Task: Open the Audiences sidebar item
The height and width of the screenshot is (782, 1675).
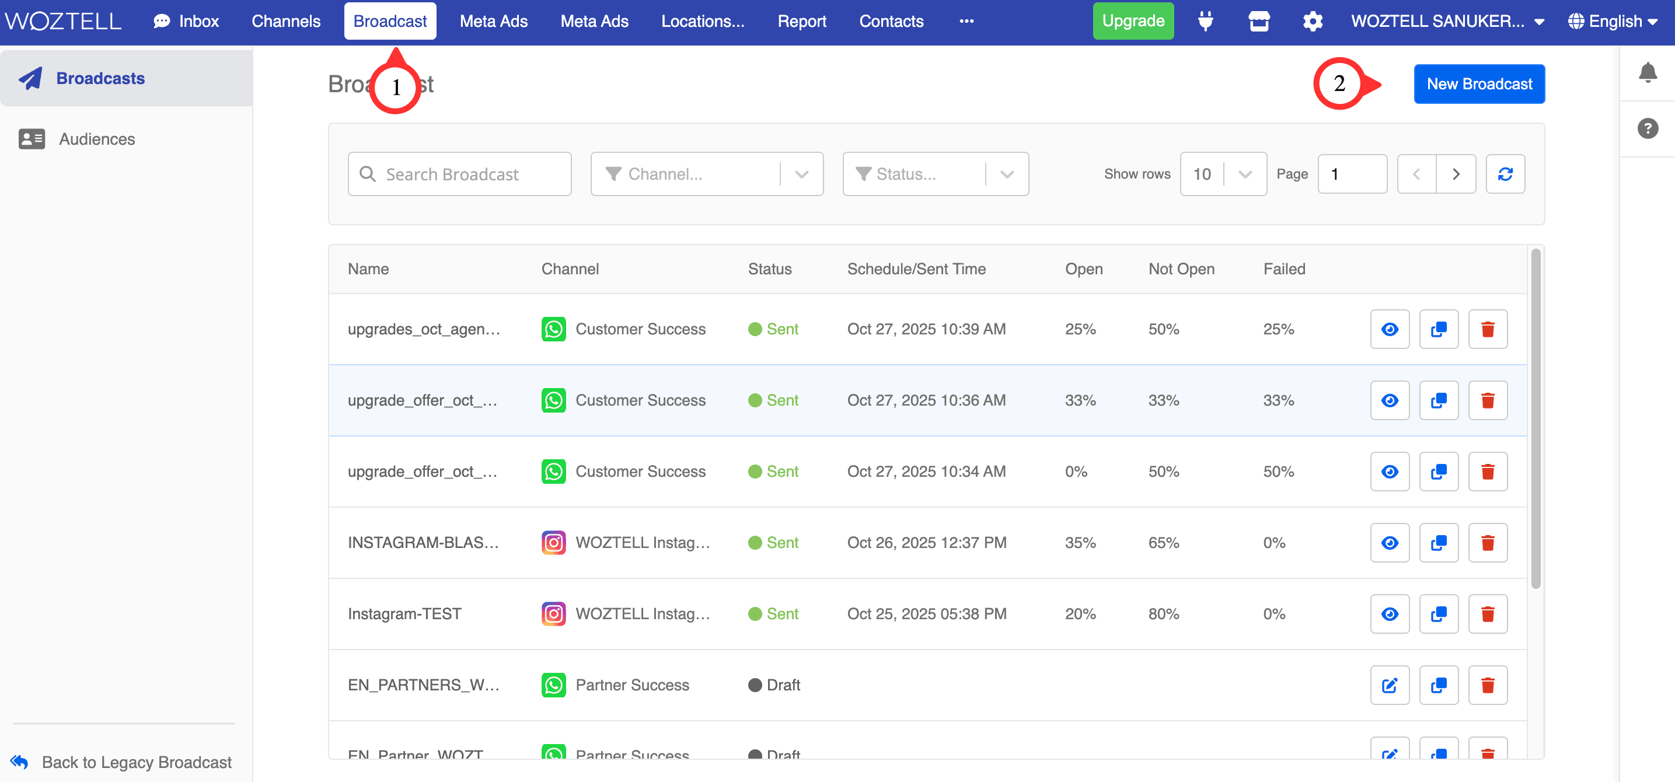Action: 97,139
